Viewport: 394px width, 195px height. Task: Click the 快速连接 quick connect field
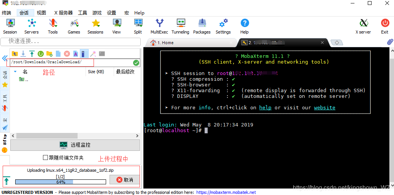click(71, 41)
